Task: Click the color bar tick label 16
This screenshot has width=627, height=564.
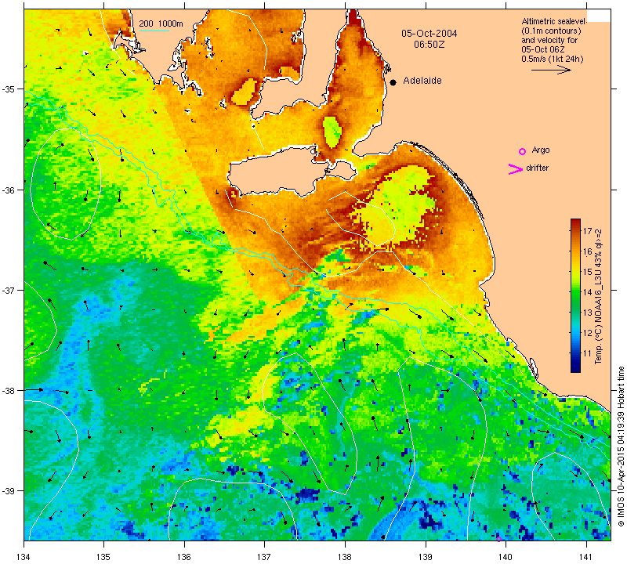Action: click(587, 251)
